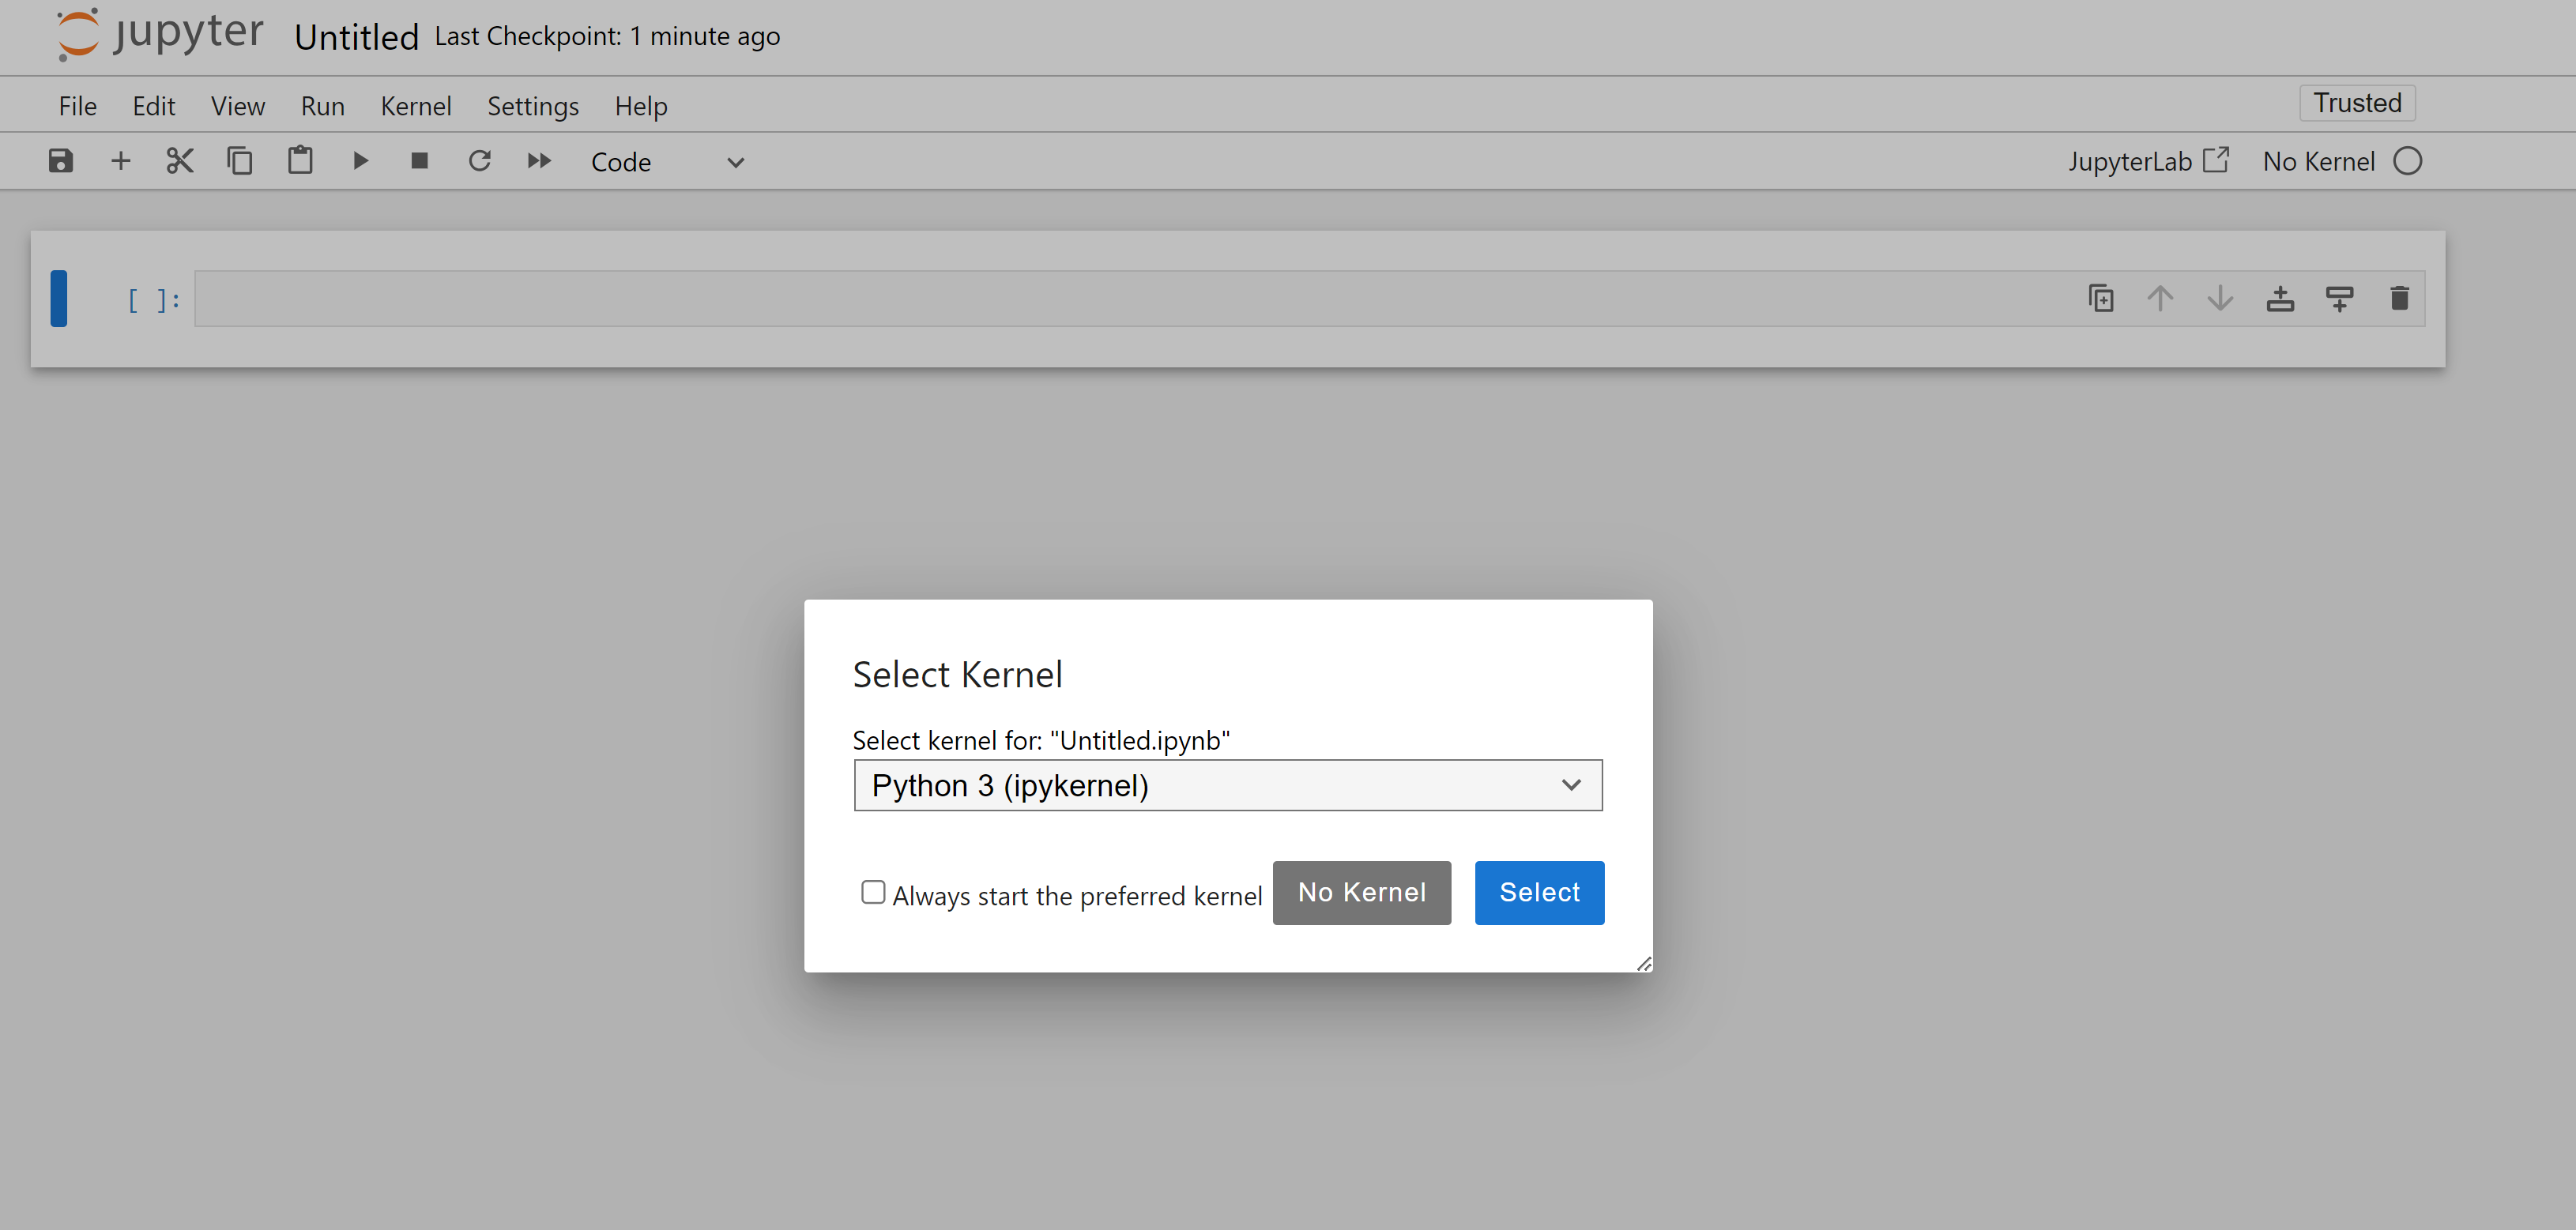The height and width of the screenshot is (1230, 2576).
Task: Interrupt kernel with stop square icon
Action: coord(420,161)
